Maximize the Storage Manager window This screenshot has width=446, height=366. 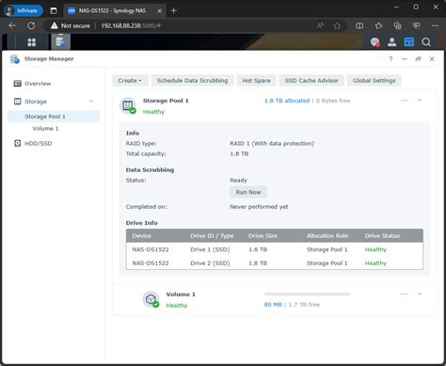[x=418, y=59]
